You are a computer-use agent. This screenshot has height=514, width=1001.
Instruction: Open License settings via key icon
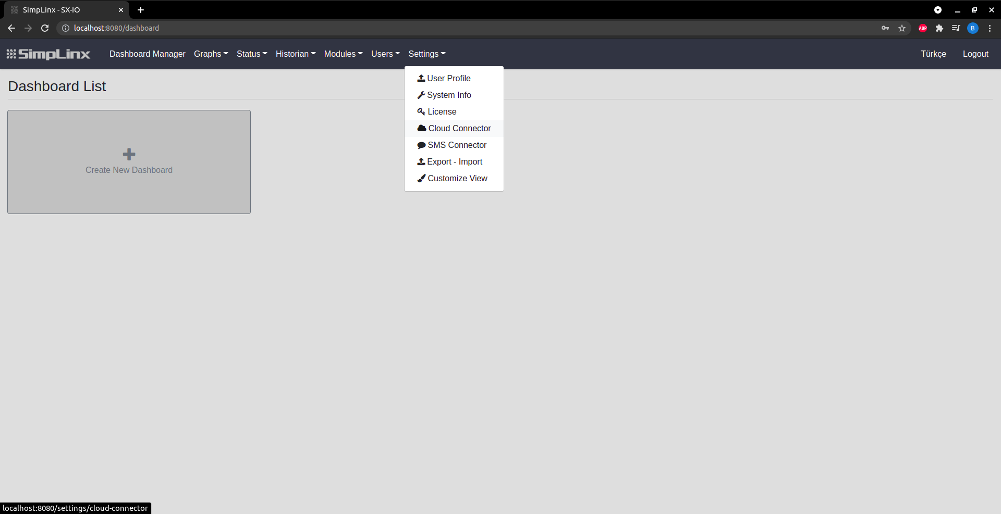point(422,111)
